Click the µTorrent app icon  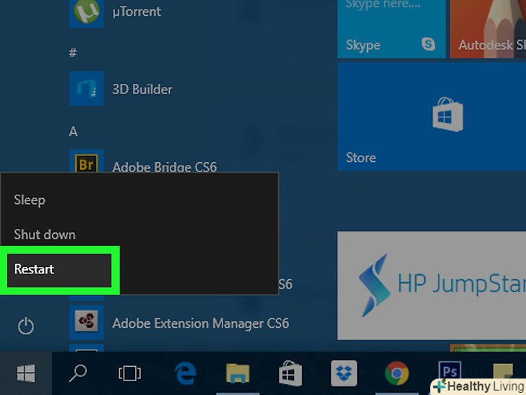coord(87,12)
